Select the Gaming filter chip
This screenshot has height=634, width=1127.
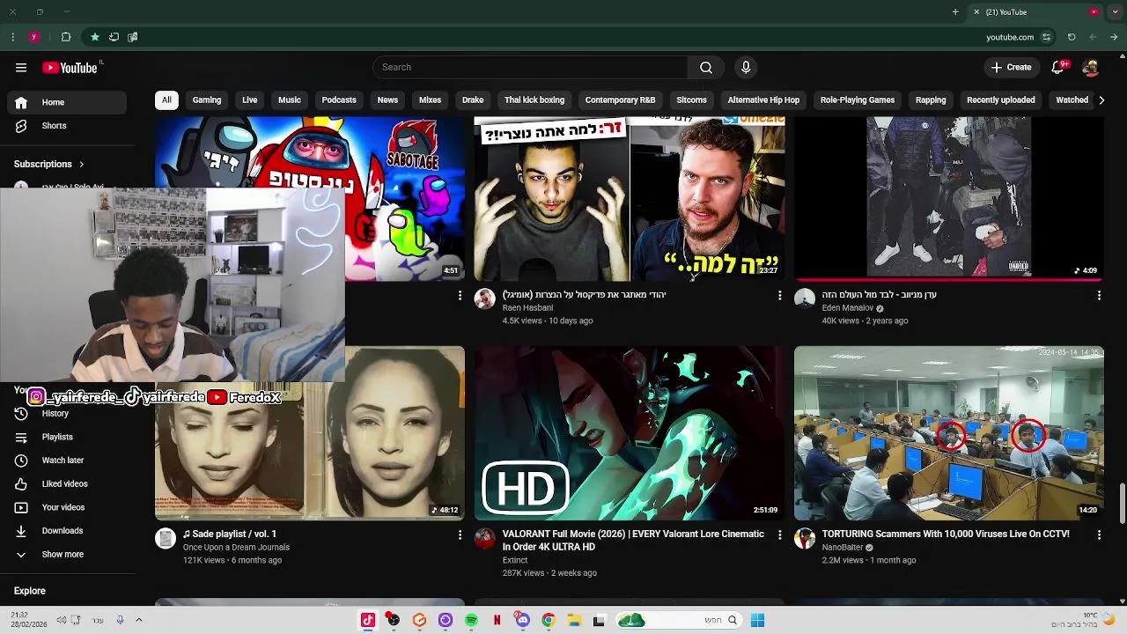click(207, 100)
